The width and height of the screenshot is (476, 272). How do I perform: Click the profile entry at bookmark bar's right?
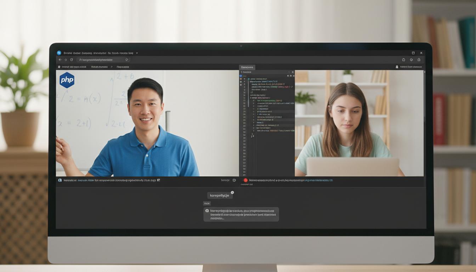(409, 67)
